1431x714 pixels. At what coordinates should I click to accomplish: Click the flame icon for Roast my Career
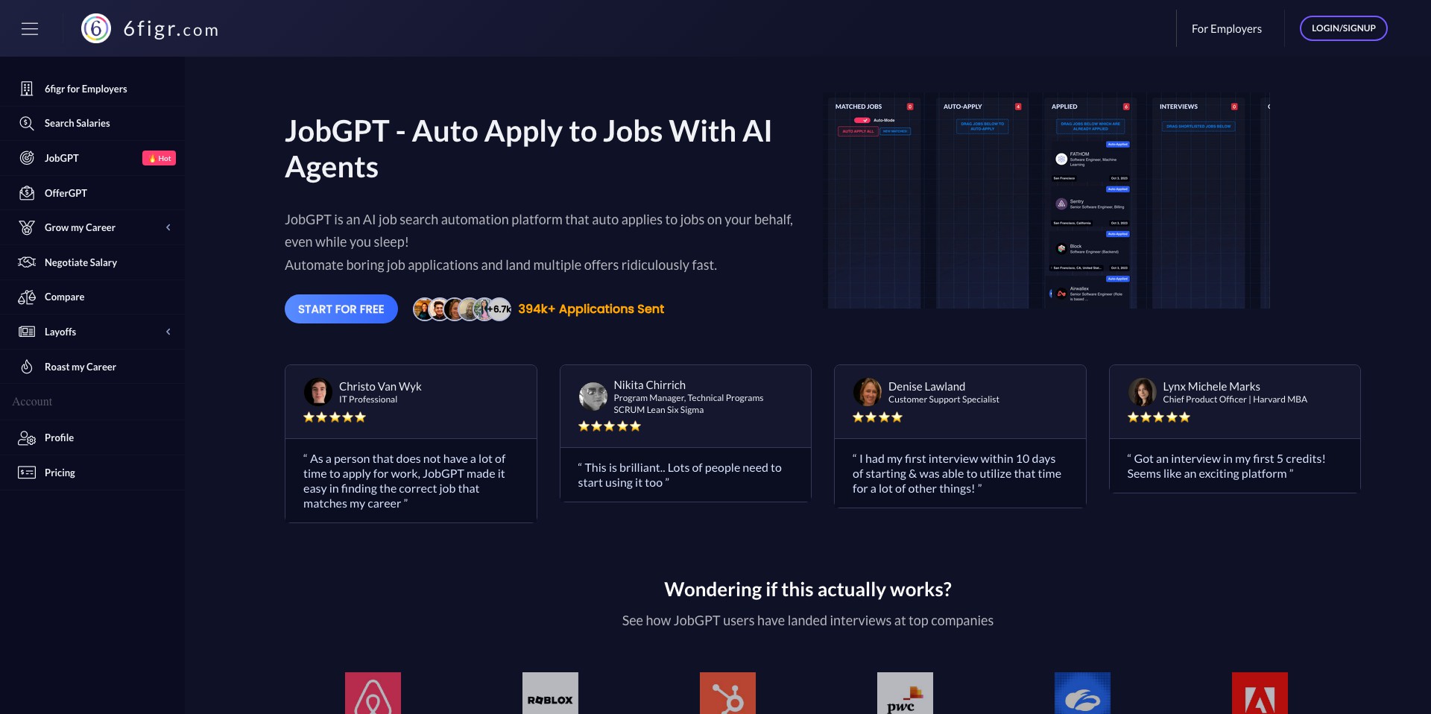point(27,367)
